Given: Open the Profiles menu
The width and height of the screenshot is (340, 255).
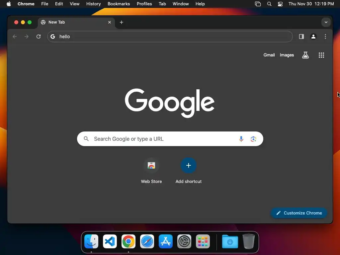Looking at the screenshot, I should click(x=144, y=4).
